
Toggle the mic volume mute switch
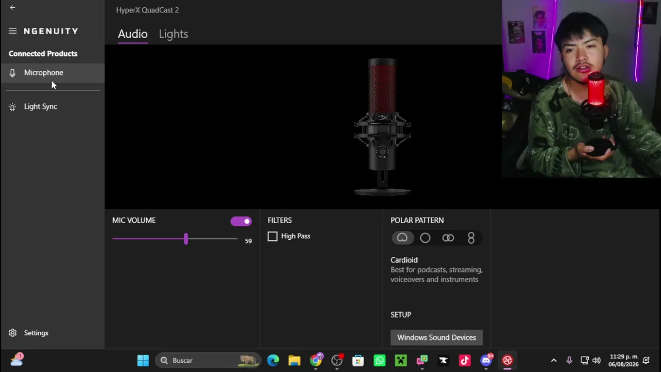241,221
